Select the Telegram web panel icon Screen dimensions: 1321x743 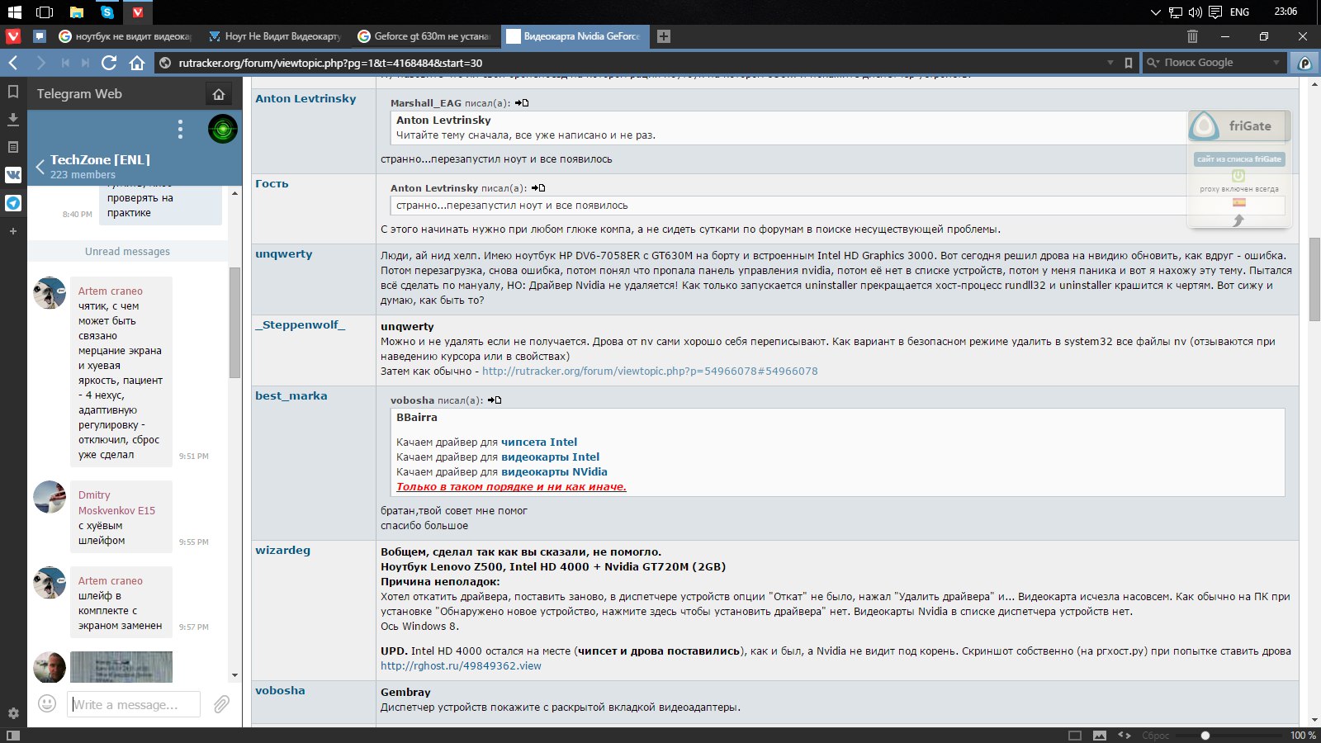click(13, 202)
